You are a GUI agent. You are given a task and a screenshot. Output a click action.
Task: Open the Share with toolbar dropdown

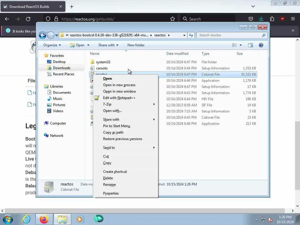coord(108,45)
